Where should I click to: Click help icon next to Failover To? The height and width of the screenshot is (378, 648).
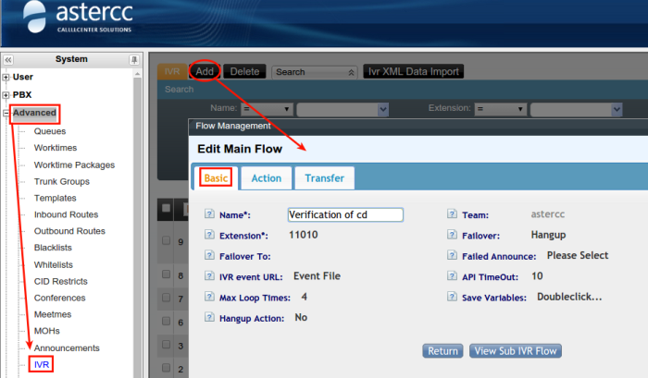pos(210,256)
